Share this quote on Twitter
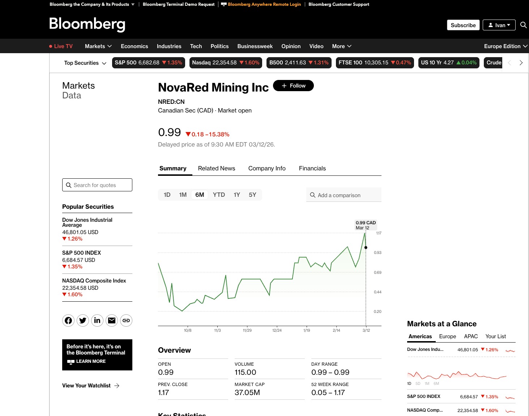Viewport: 529px width, 416px height. (83, 321)
